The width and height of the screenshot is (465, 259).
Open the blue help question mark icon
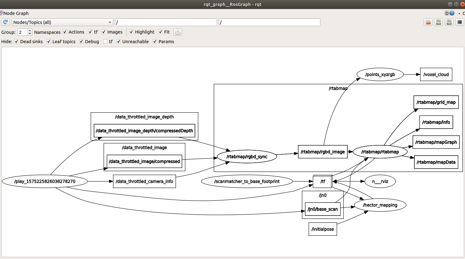click(452, 13)
